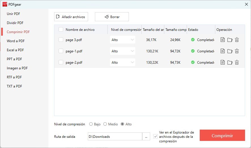
Task: Click green completed status icon for page-1.pdf
Action: (193, 51)
